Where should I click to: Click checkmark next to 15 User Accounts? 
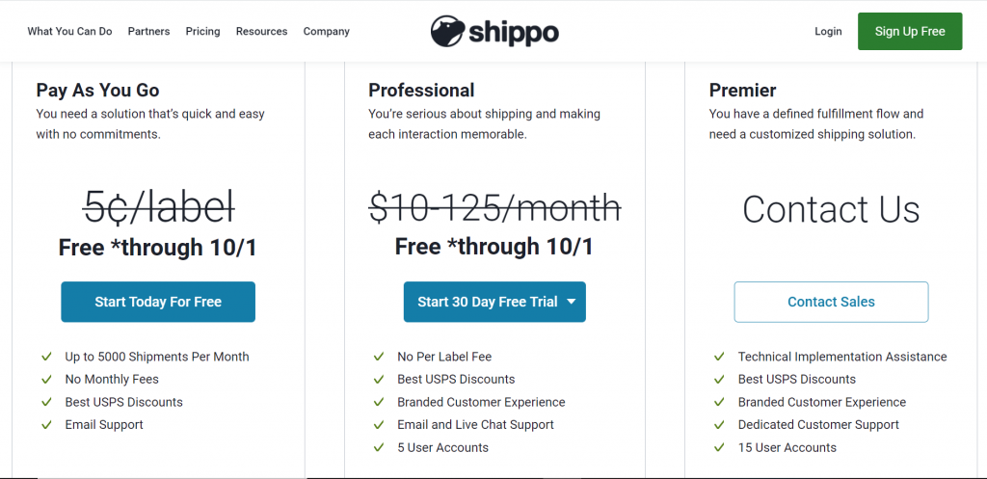pyautogui.click(x=719, y=447)
